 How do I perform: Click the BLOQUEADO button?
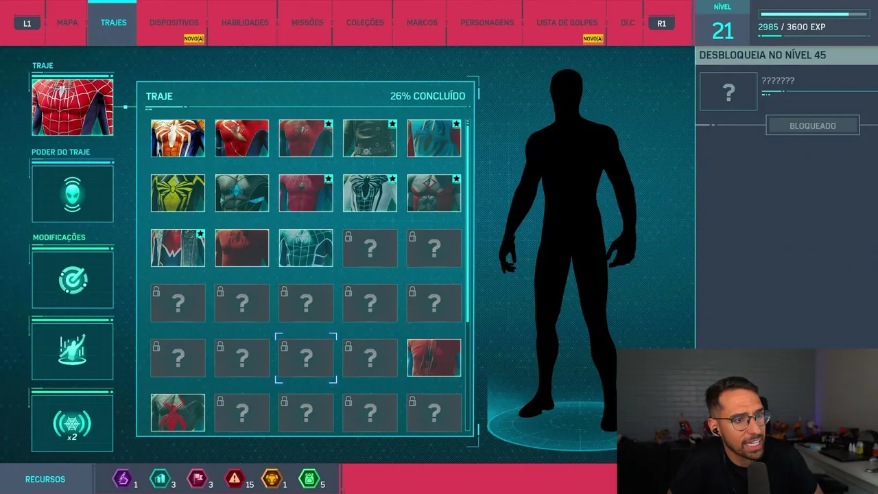point(813,126)
